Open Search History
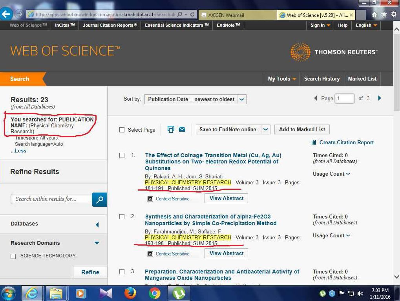 [x=321, y=79]
